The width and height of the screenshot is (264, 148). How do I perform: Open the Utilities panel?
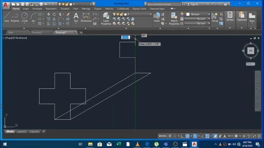pyautogui.click(x=230, y=16)
